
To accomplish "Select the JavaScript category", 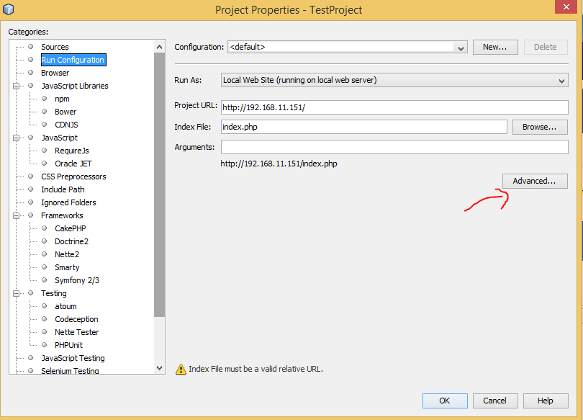I will coord(59,138).
